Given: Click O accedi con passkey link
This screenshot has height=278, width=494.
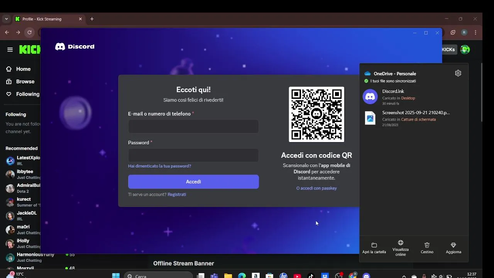Looking at the screenshot, I should pyautogui.click(x=316, y=188).
